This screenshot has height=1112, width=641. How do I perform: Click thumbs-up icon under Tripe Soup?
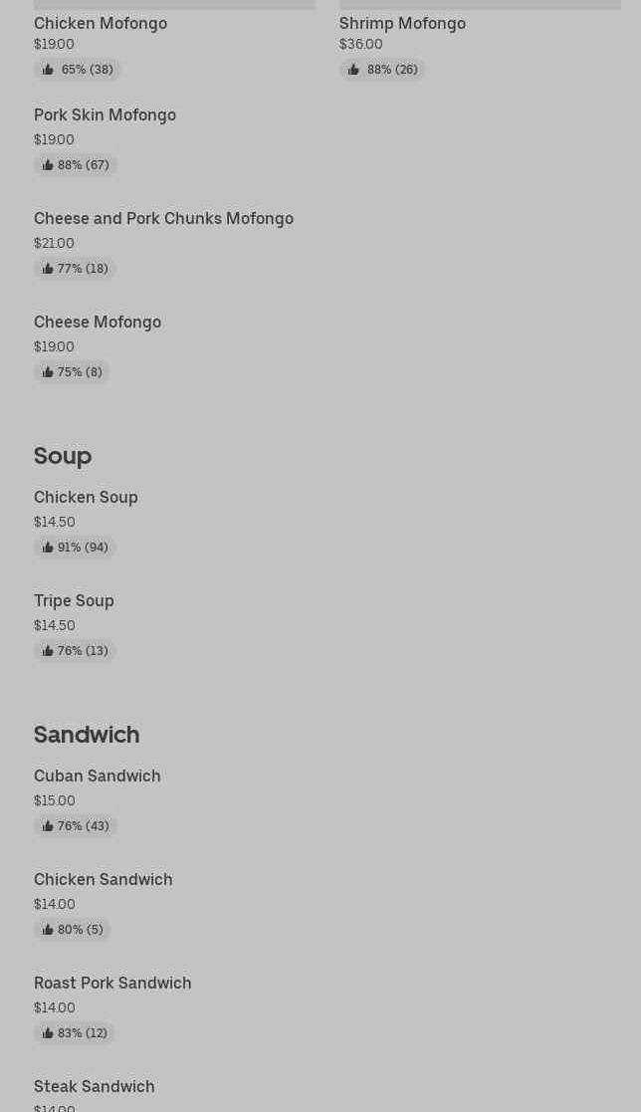click(48, 651)
